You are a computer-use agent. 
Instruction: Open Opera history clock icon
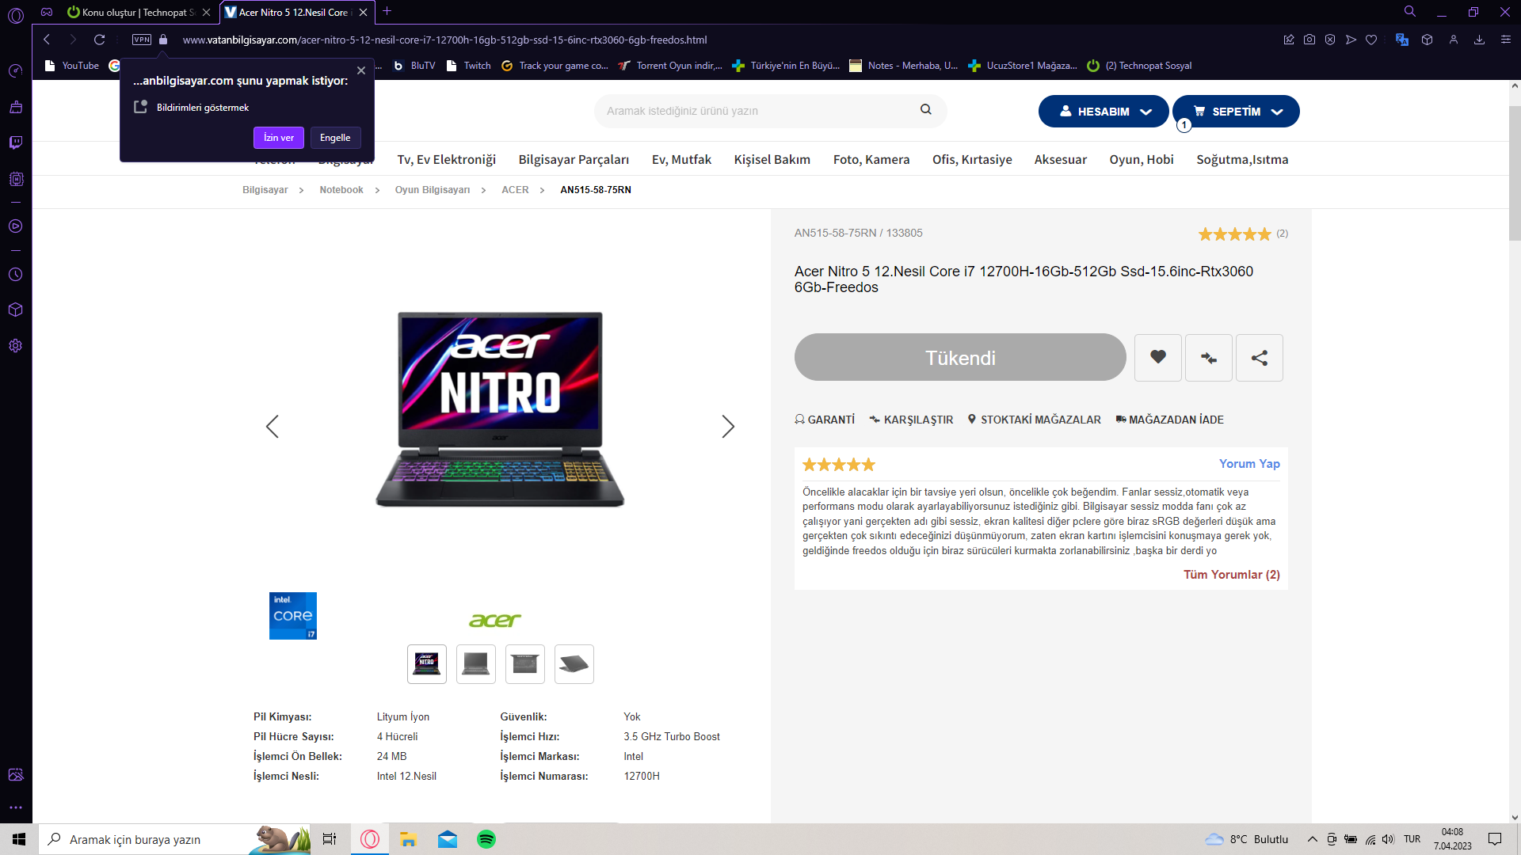(x=15, y=275)
